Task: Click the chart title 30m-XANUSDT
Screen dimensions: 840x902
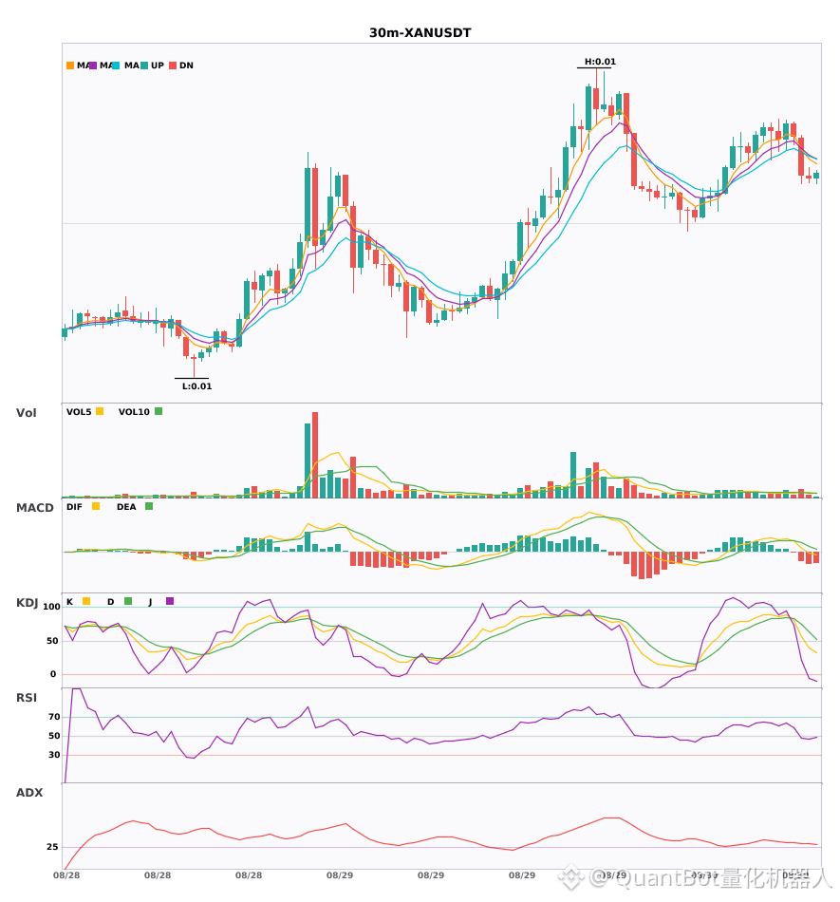Action: [x=420, y=33]
